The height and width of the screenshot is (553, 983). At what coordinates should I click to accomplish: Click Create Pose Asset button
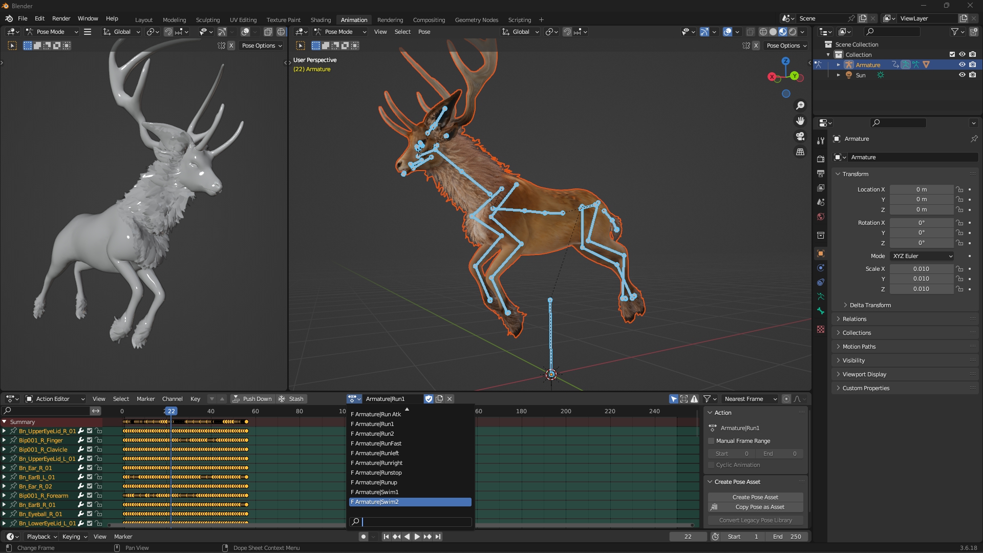(755, 497)
